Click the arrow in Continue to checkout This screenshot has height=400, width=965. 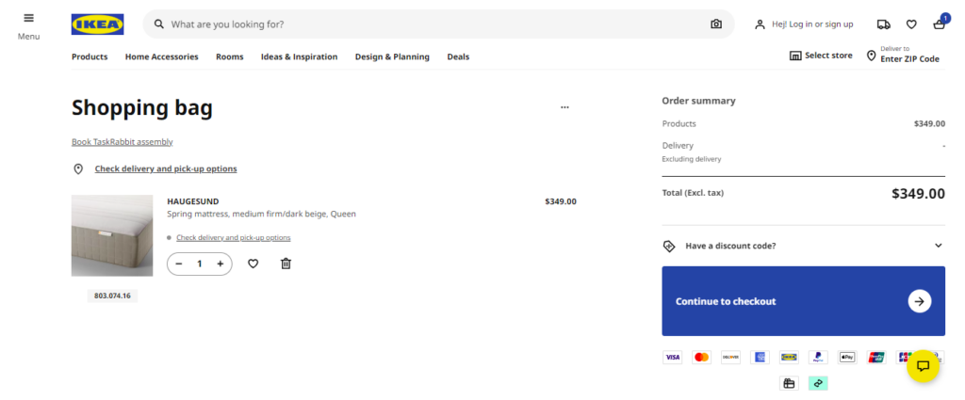pyautogui.click(x=920, y=301)
